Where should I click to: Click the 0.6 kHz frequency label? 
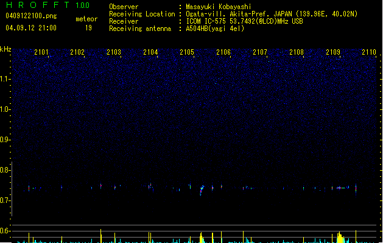pos(5,231)
